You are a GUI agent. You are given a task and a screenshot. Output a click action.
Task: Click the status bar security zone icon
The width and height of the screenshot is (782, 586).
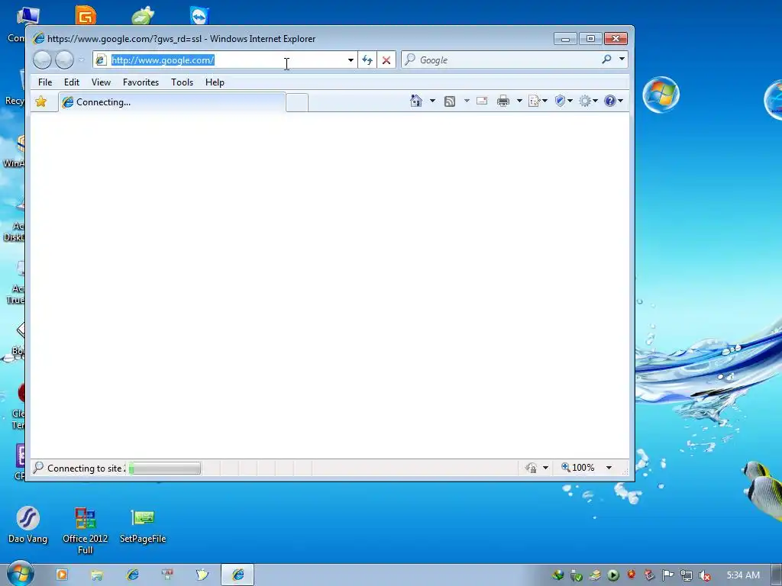pyautogui.click(x=532, y=468)
